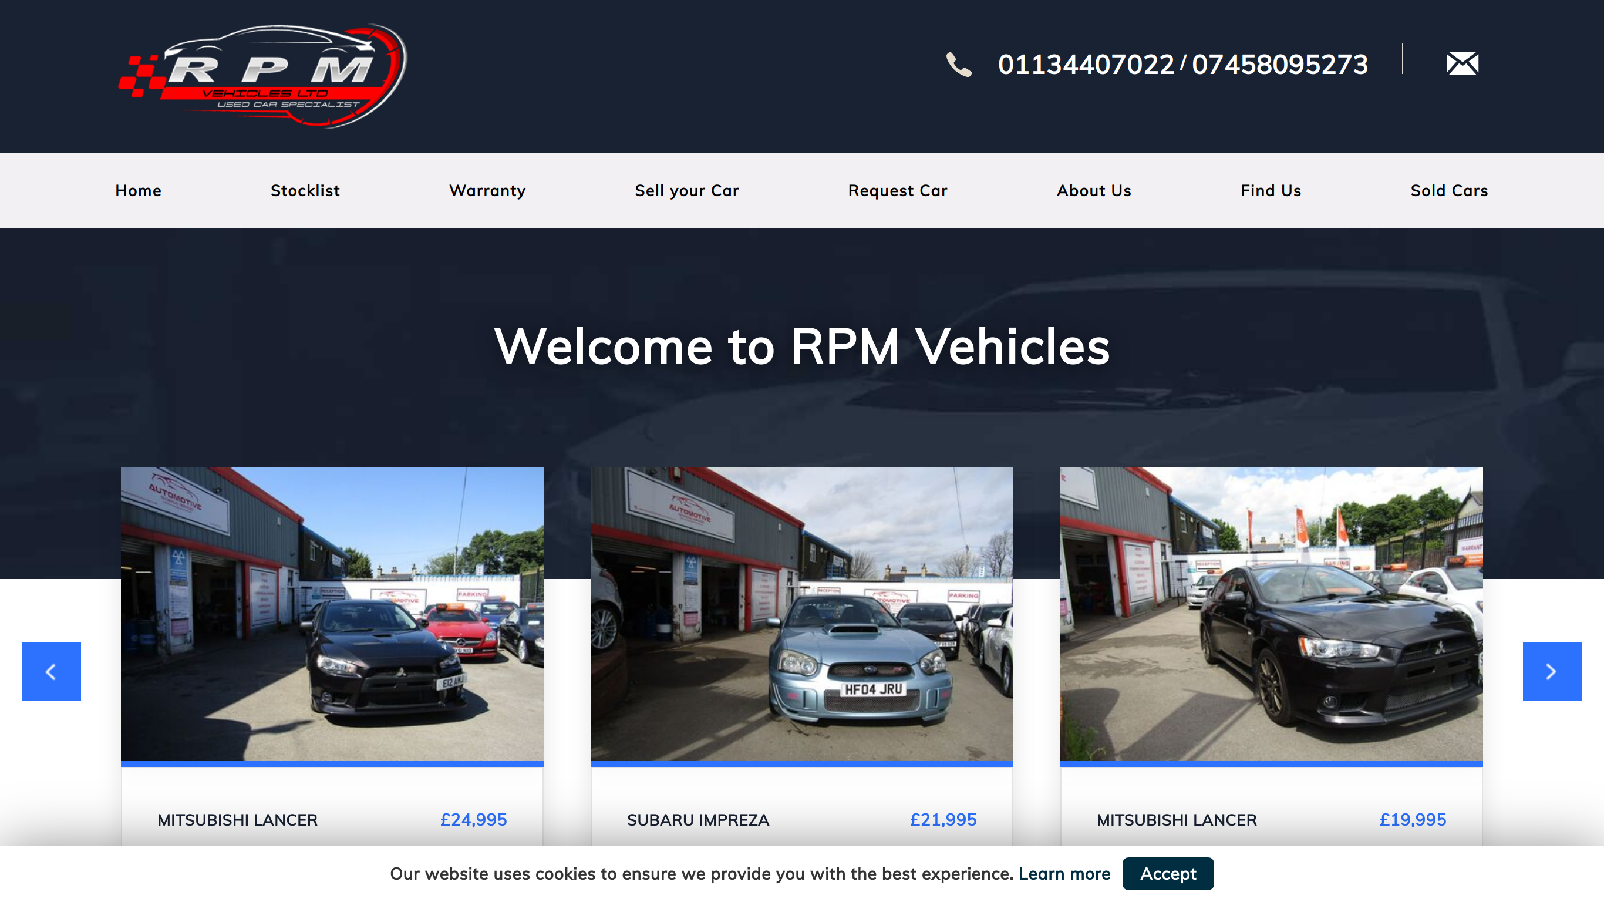Open the Subaru Impreza photo
The height and width of the screenshot is (902, 1604).
801,614
